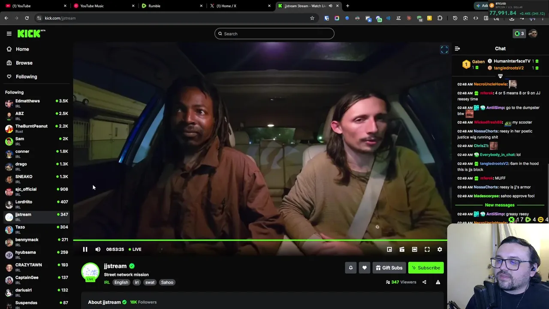Enter fullscreen from the player controls
Screen dimensions: 549x309
click(427, 249)
